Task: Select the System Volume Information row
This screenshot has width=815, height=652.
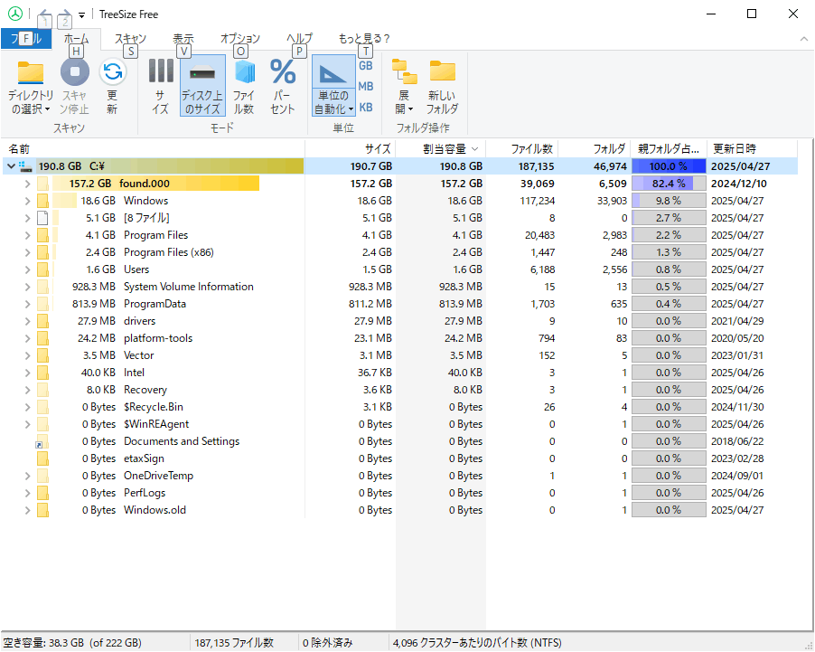Action: point(399,287)
